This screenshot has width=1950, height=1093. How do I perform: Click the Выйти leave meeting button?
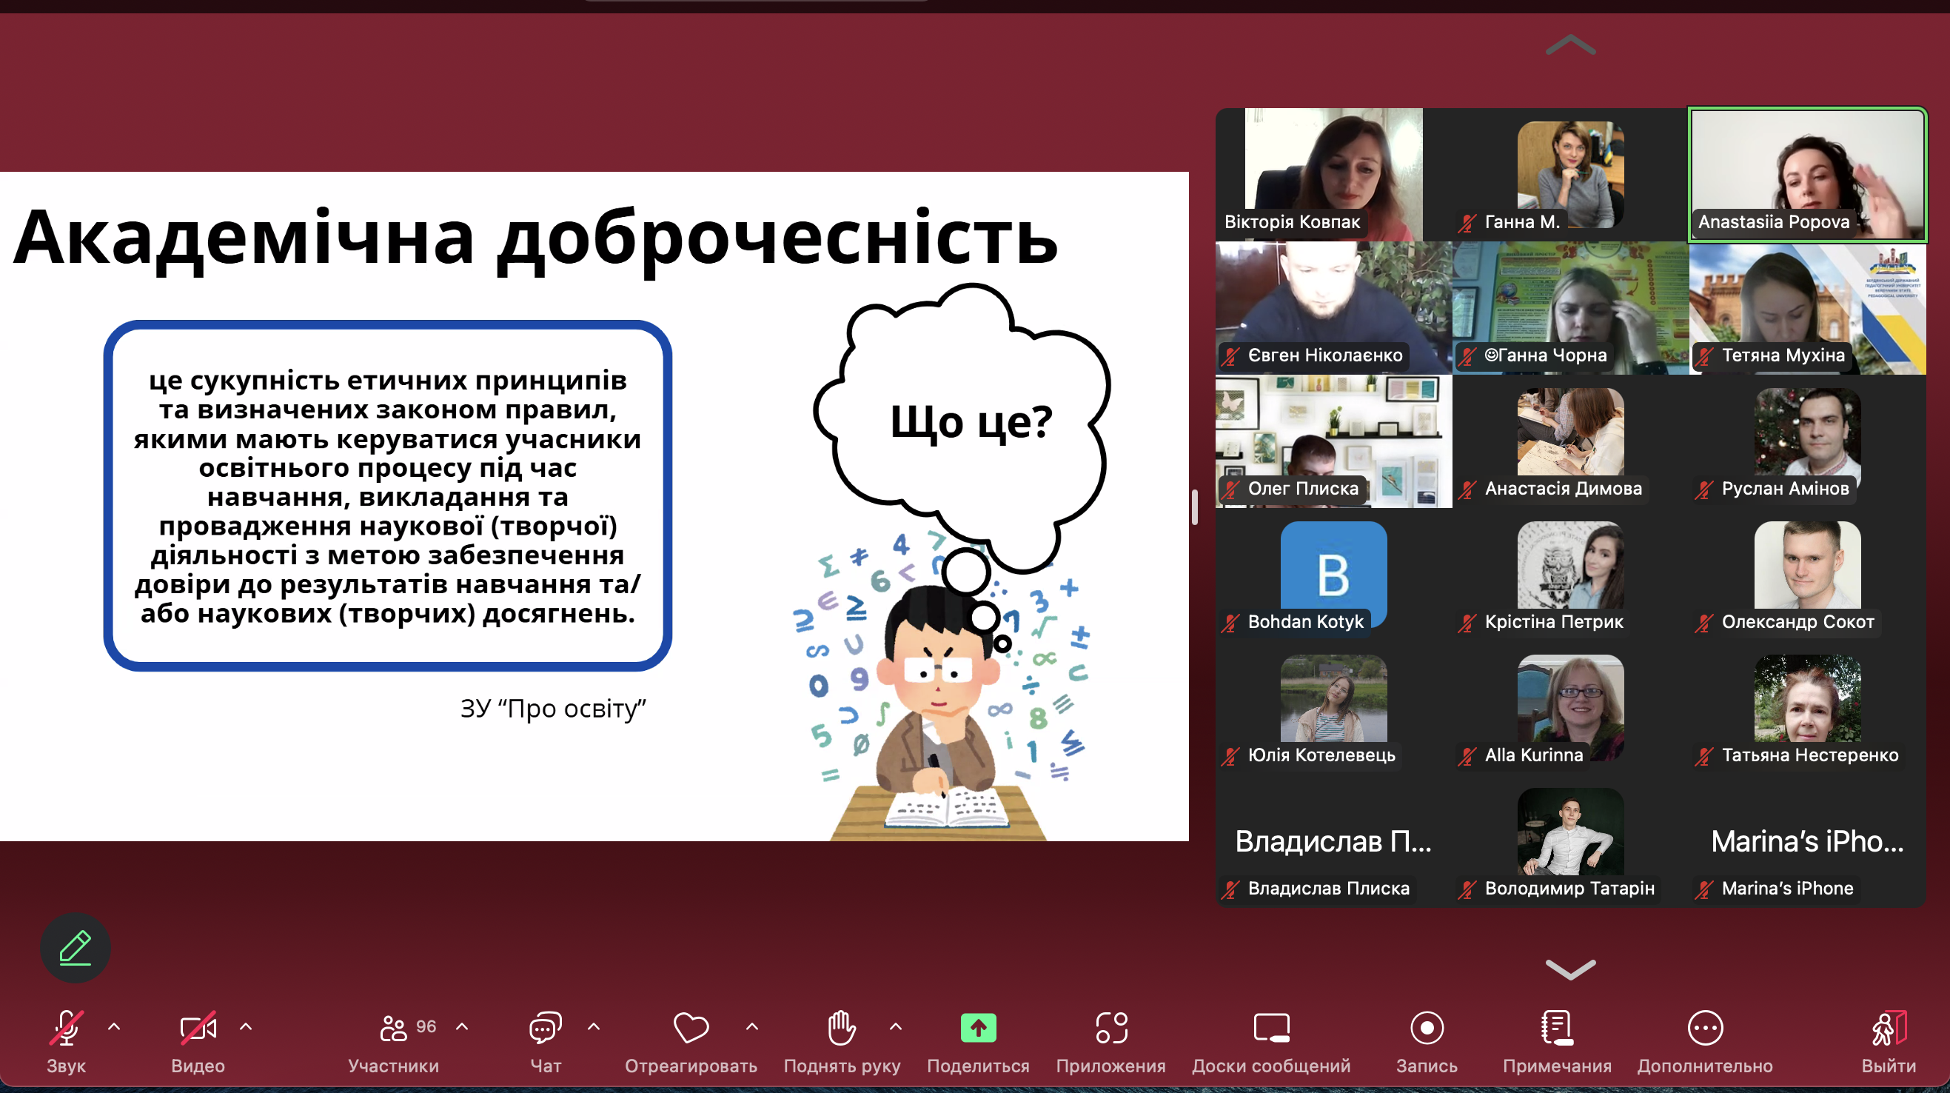[x=1888, y=1029]
